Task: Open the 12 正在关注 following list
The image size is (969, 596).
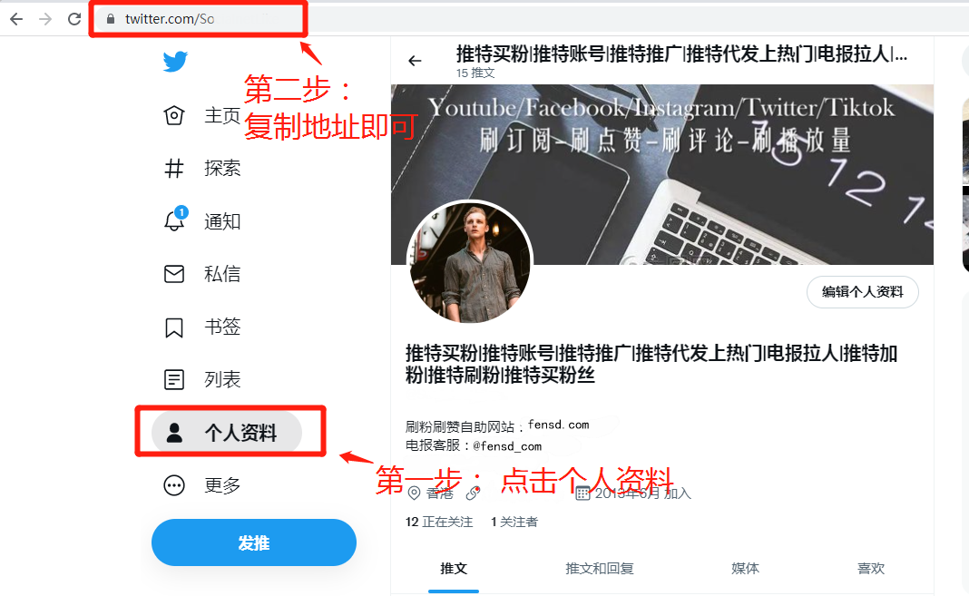Action: 439,522
